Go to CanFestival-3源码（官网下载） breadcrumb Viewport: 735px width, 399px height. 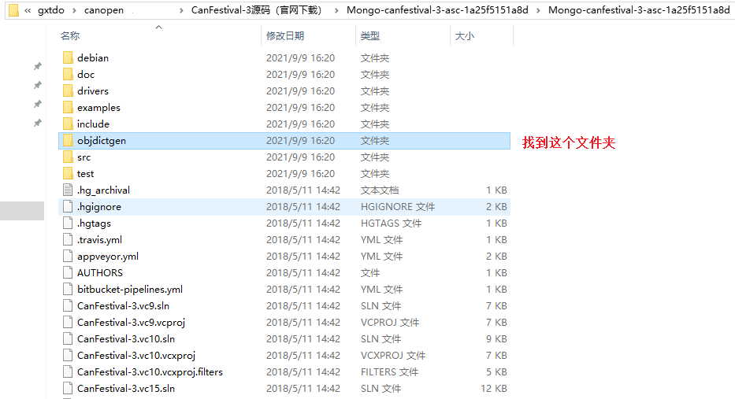[256, 10]
